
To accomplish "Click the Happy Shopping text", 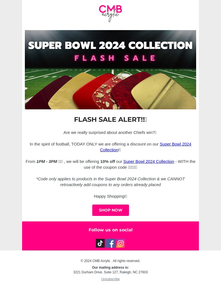I will (110, 196).
